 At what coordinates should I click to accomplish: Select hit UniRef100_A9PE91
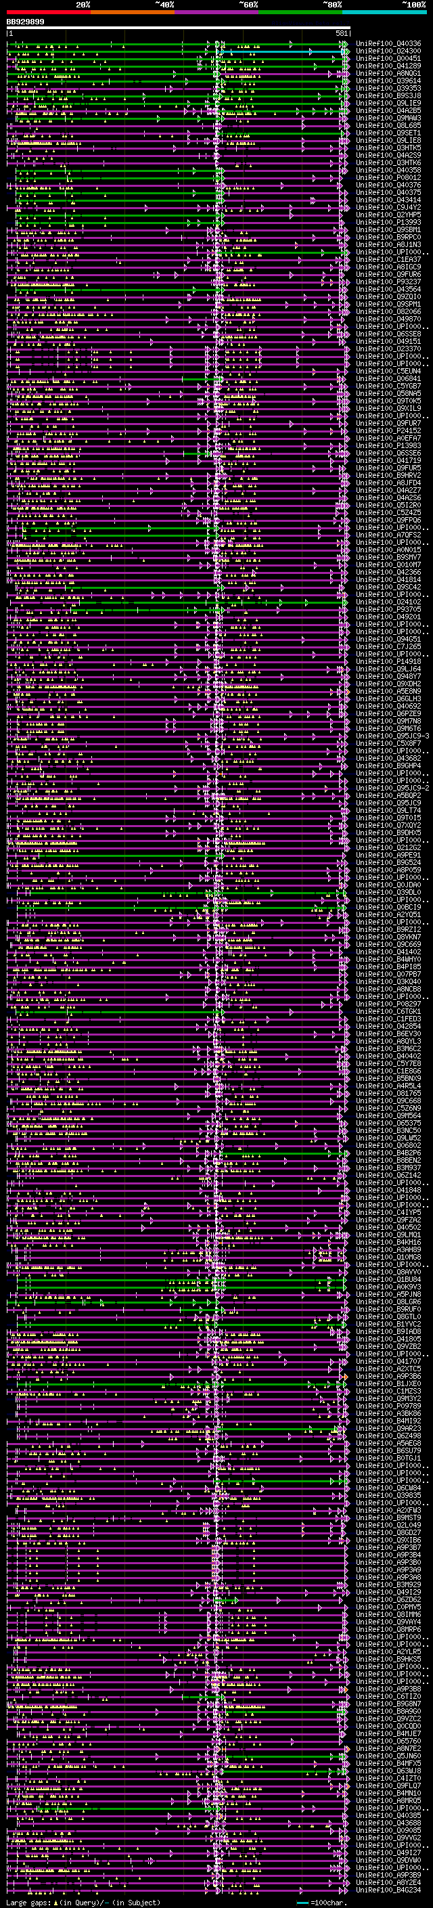[388, 855]
